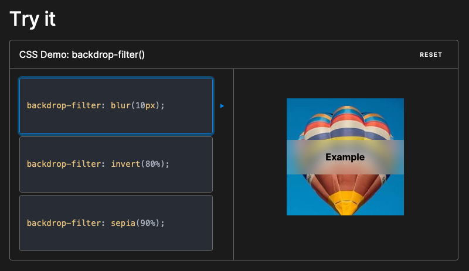Click backdrop-filter property in third code box
Image resolution: width=469 pixels, height=271 pixels.
tap(64, 223)
